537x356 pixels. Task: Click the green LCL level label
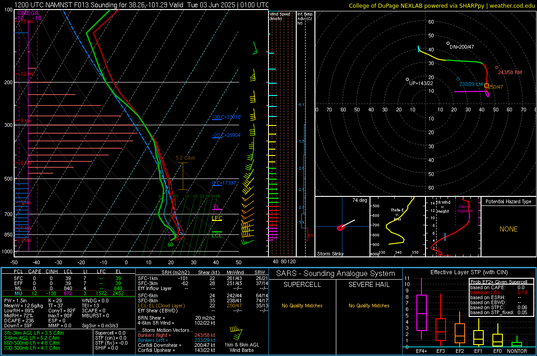[x=217, y=235]
